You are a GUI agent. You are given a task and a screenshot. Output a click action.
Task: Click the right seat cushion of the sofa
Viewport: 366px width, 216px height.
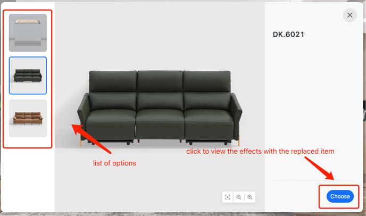[x=209, y=117]
